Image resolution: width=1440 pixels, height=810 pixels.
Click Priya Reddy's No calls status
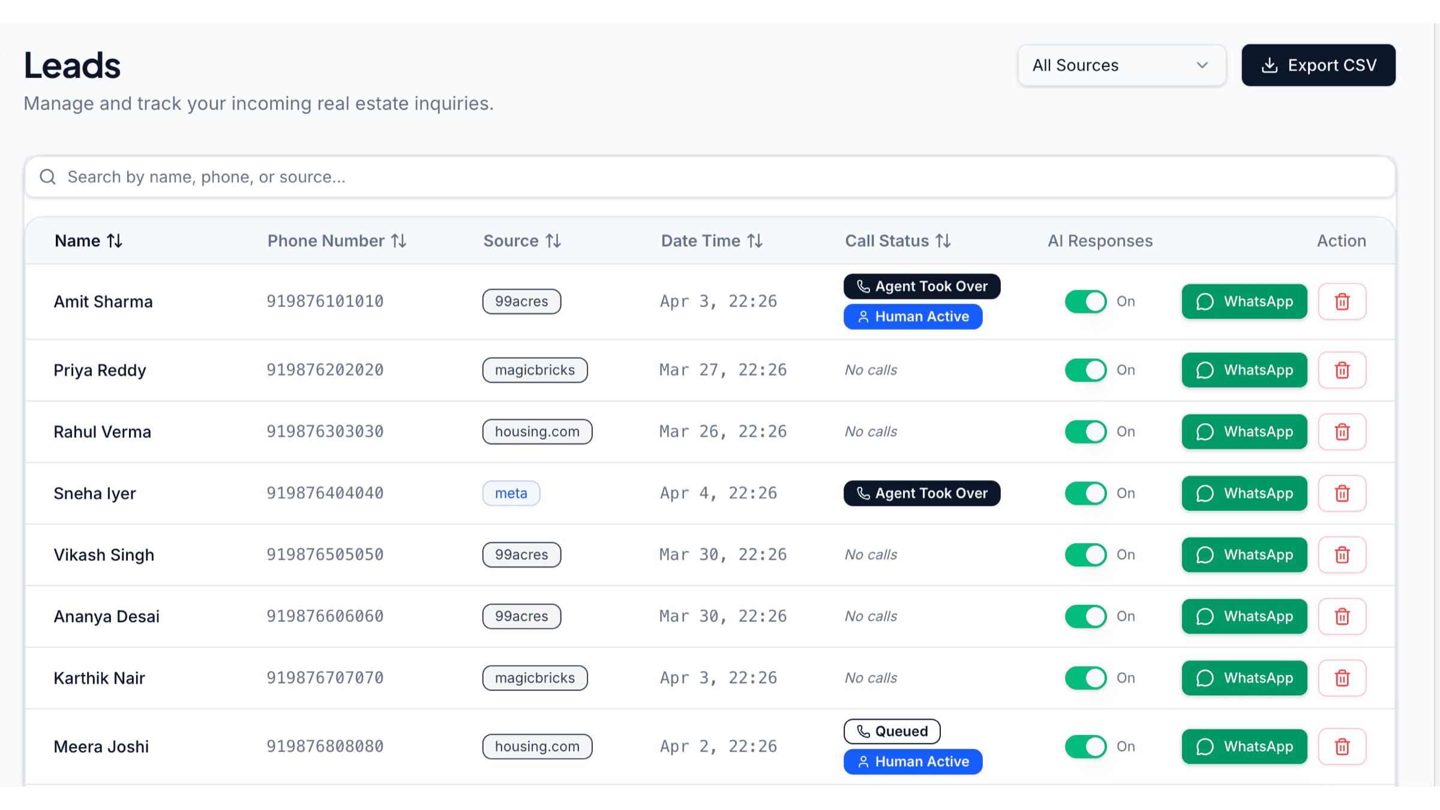(x=871, y=370)
